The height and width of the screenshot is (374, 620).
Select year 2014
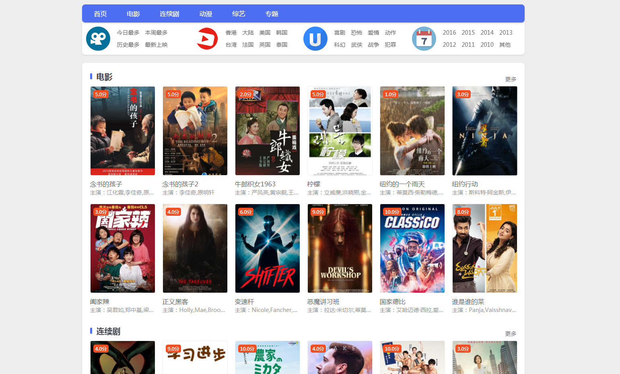coord(487,33)
